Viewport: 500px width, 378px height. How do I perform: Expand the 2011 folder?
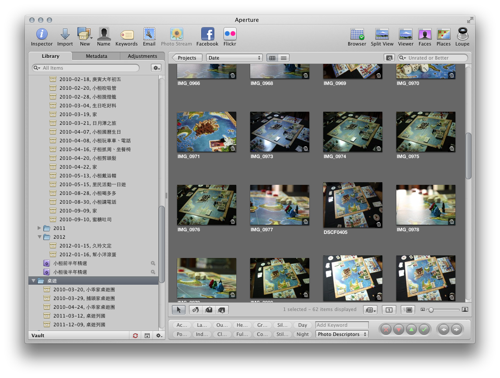[39, 228]
